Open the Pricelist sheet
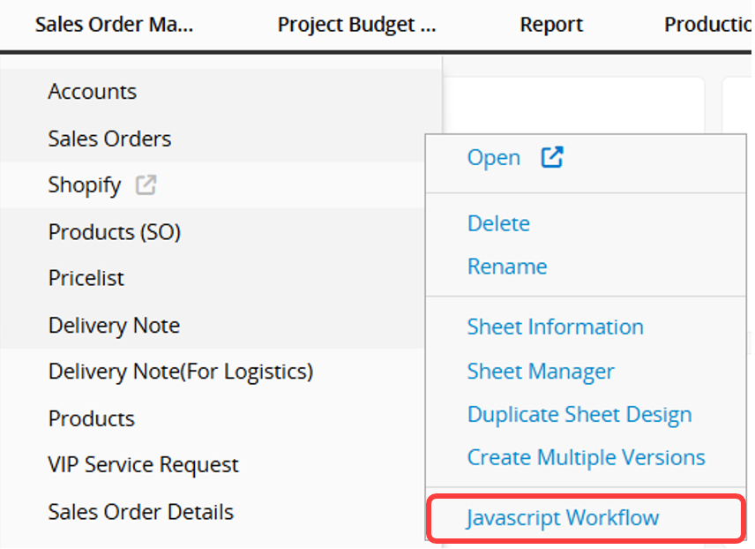 tap(86, 278)
